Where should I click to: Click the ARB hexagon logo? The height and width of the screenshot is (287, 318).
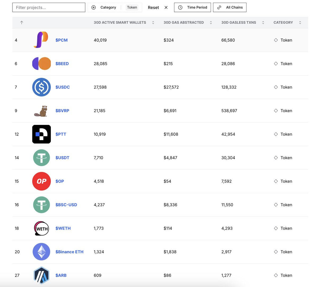tap(41, 275)
